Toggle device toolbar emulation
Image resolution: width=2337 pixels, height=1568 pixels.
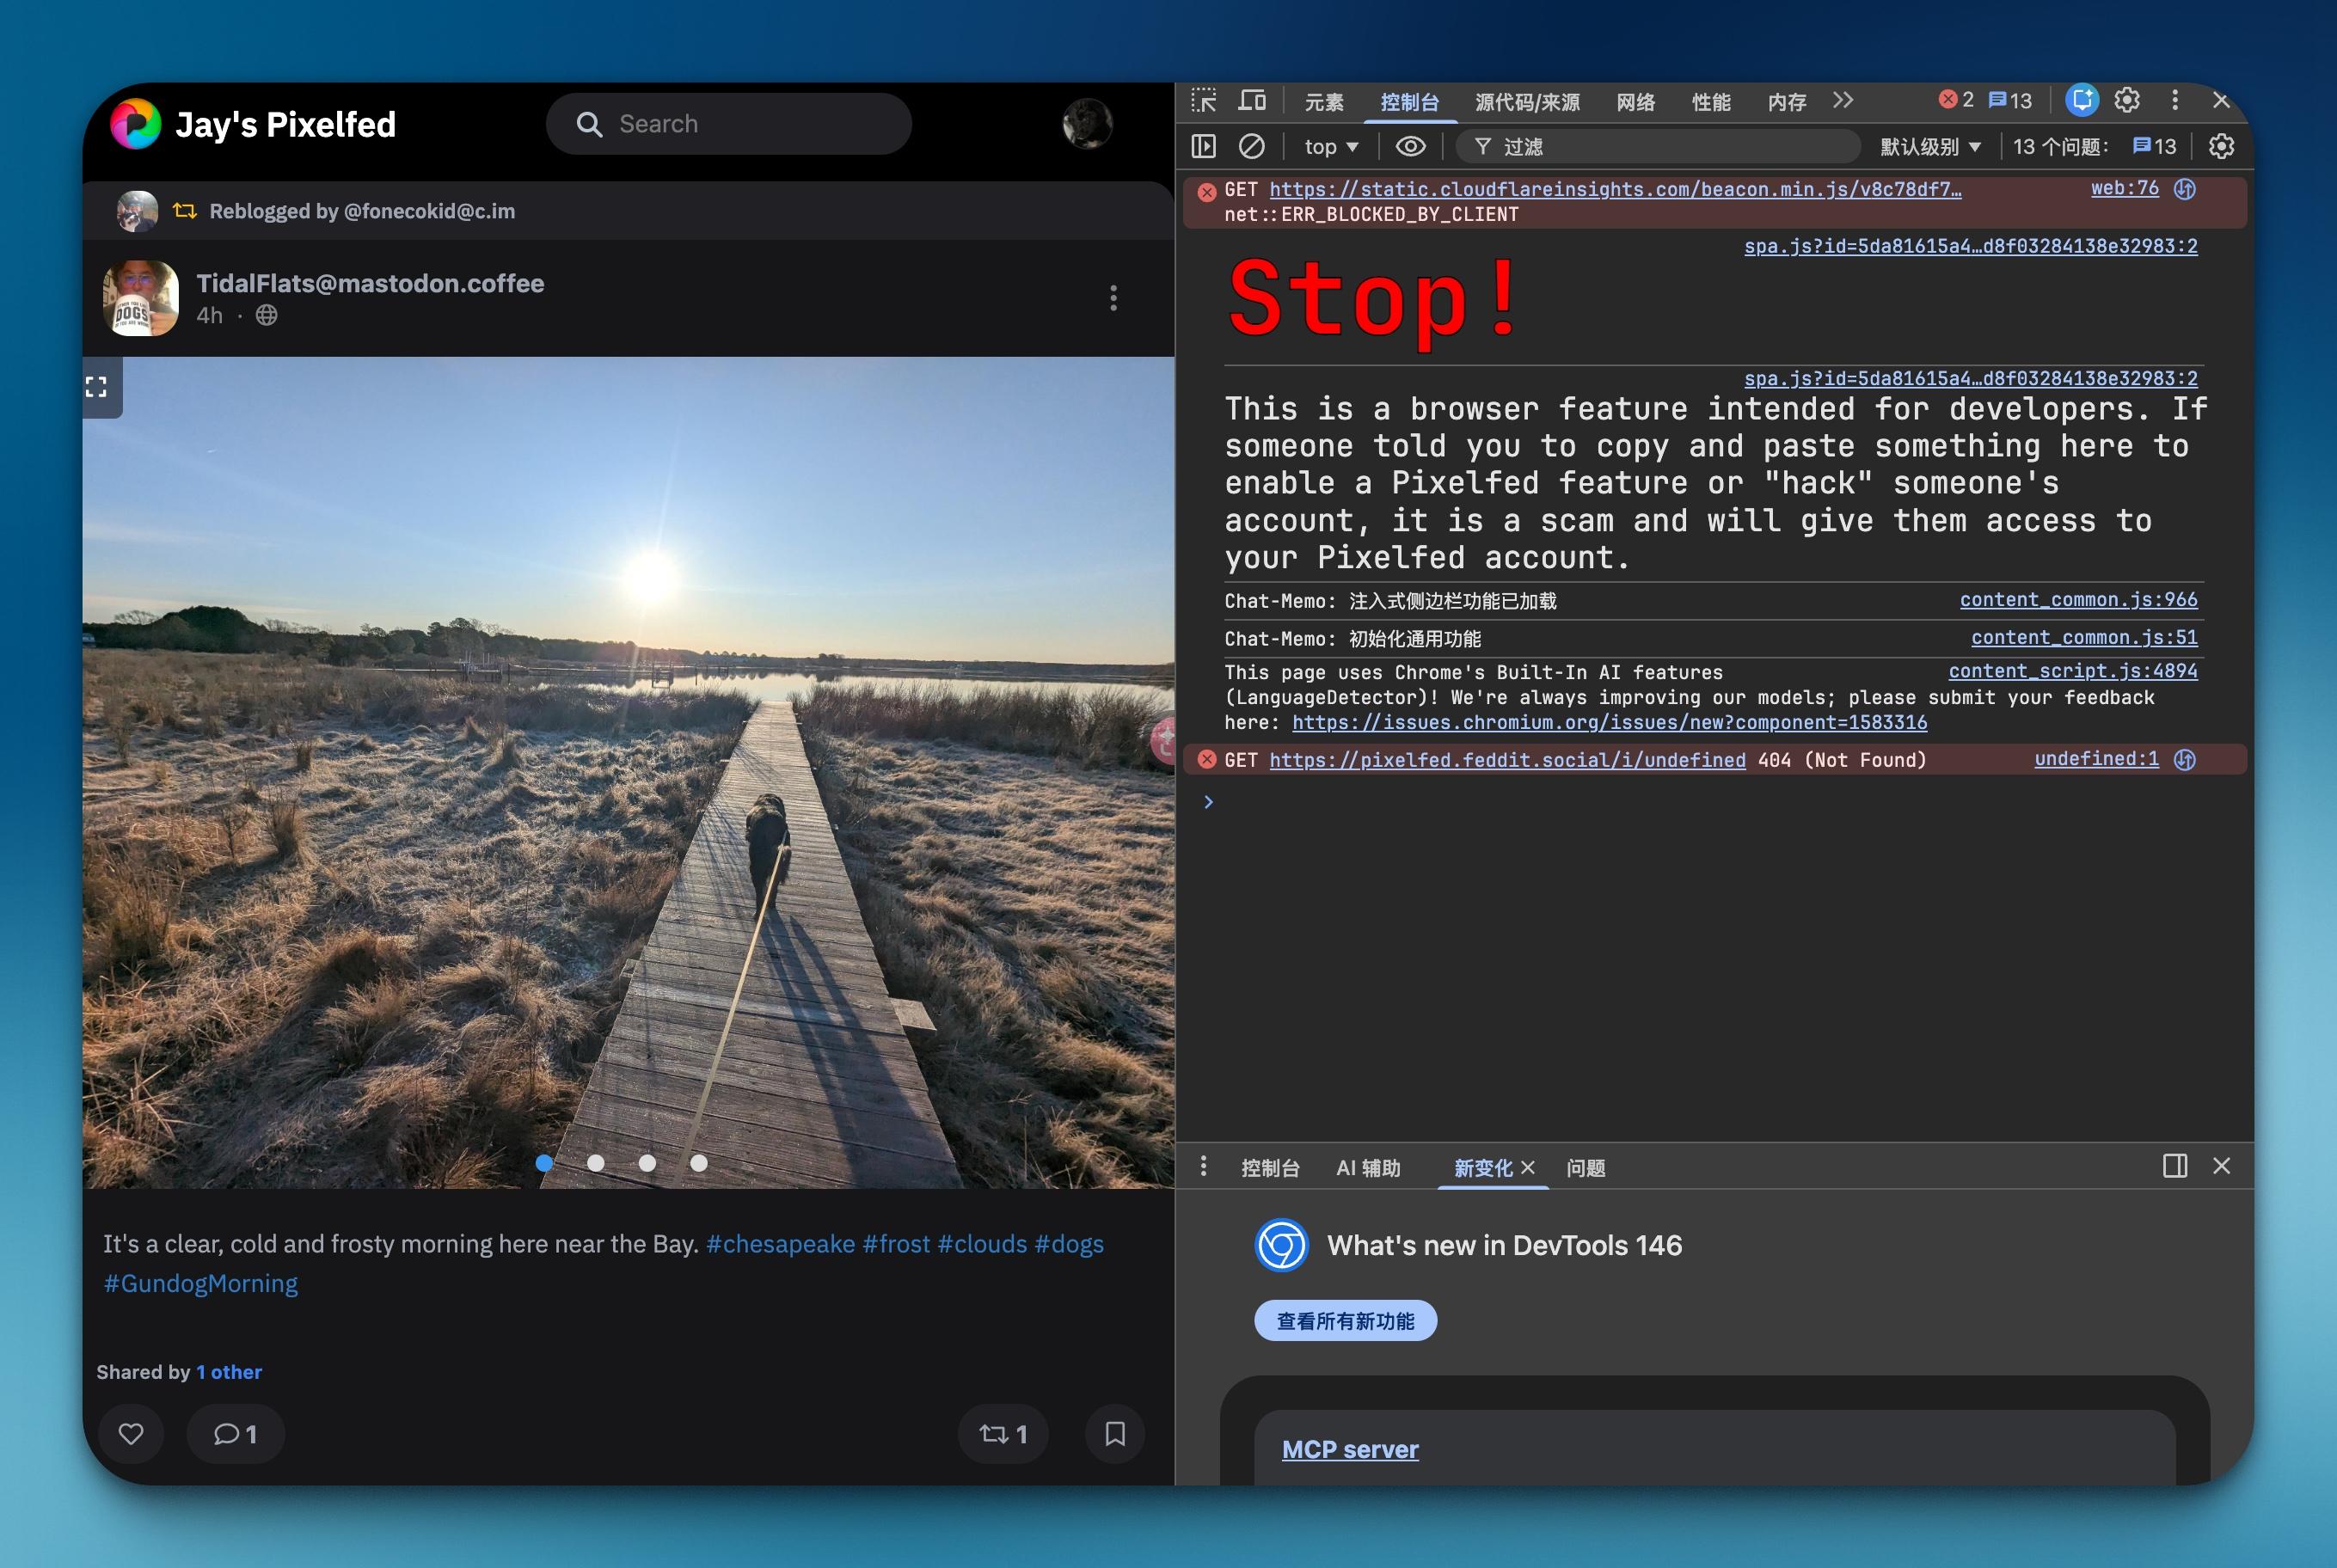[x=1252, y=101]
